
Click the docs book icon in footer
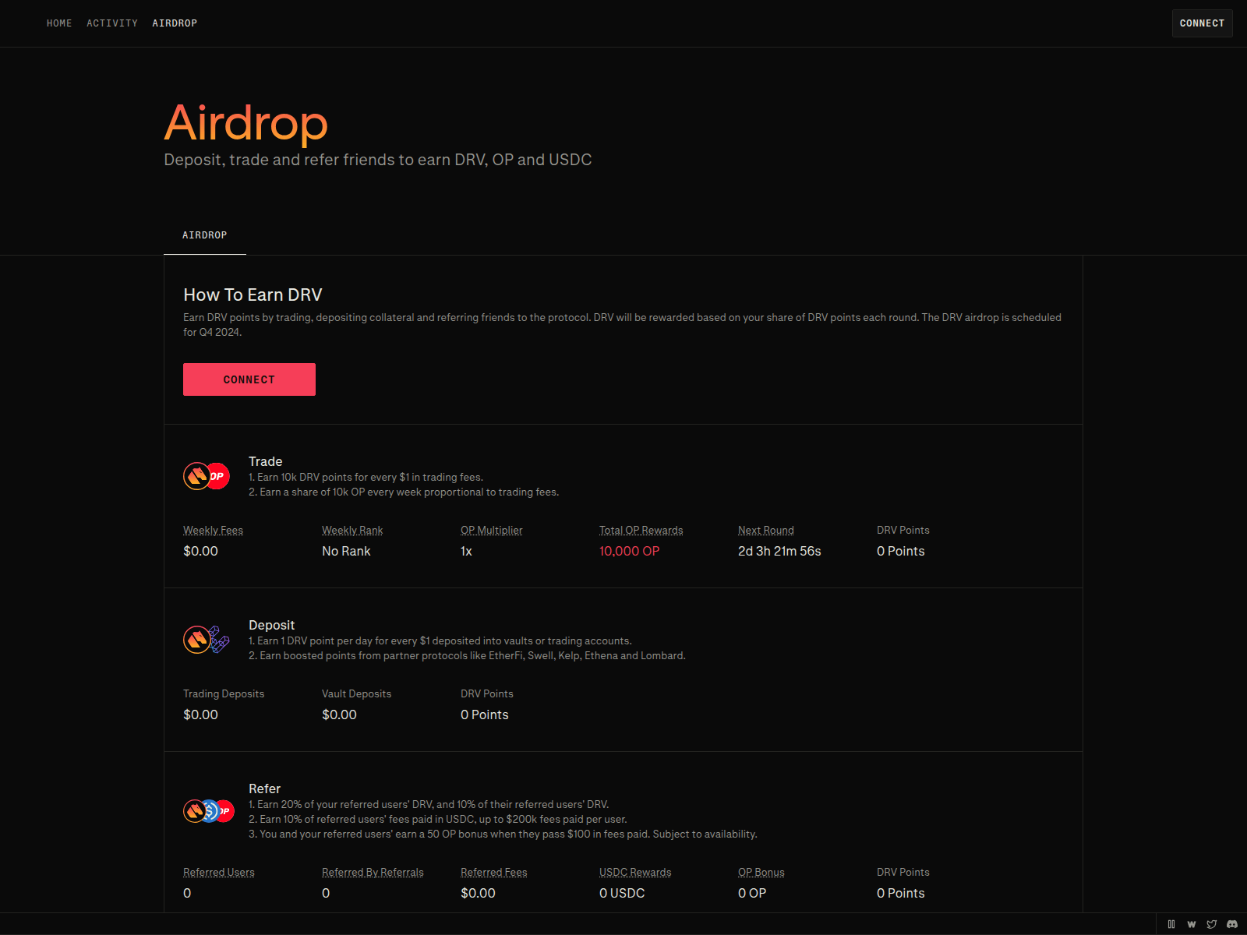(x=1171, y=924)
